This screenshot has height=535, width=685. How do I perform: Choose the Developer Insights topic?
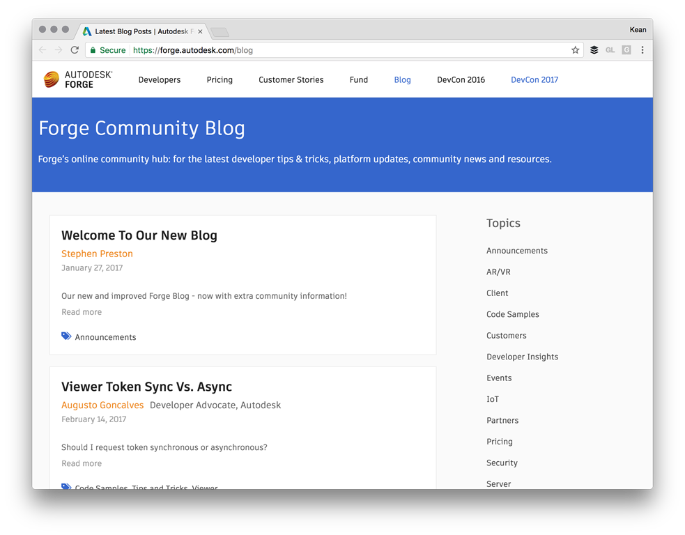pos(522,357)
